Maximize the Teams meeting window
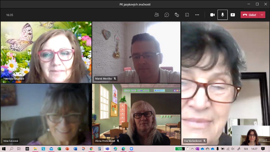This screenshot has width=270, height=152. [x=257, y=4]
